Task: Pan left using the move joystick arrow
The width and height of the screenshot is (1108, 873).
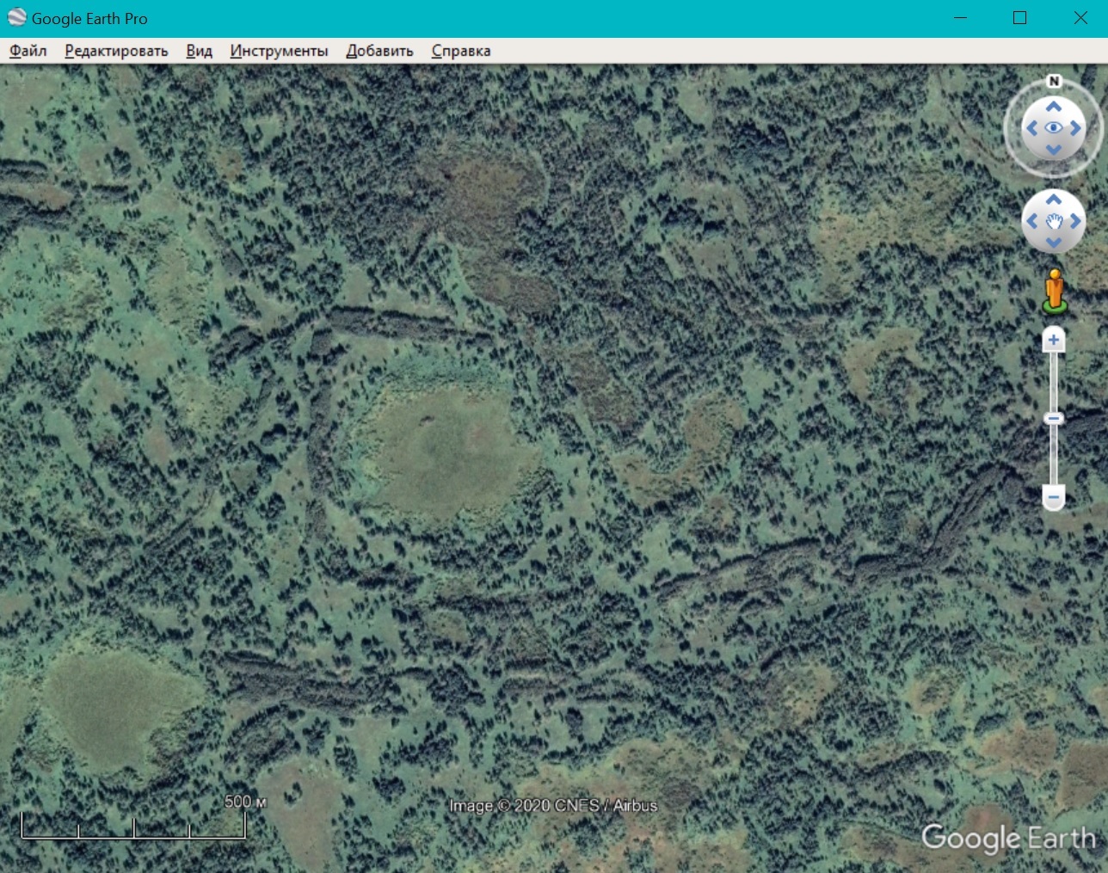Action: [x=1032, y=222]
